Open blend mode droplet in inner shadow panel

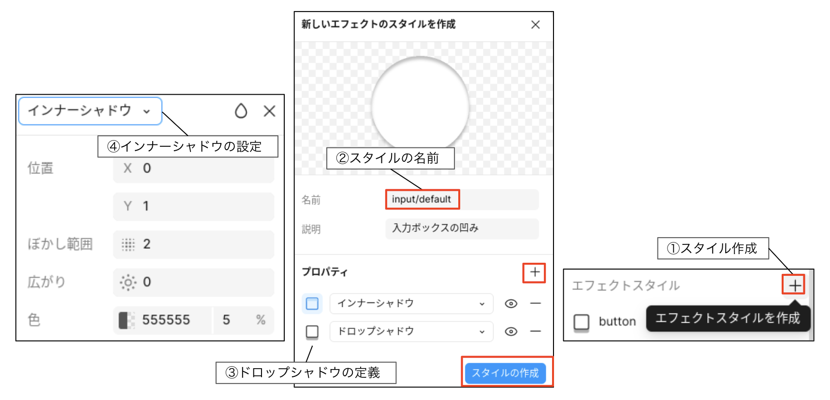(241, 111)
